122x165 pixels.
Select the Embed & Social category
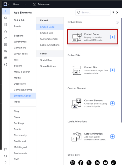point(23,96)
